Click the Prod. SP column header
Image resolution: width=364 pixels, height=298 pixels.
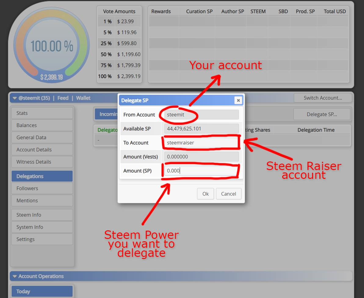pos(305,11)
